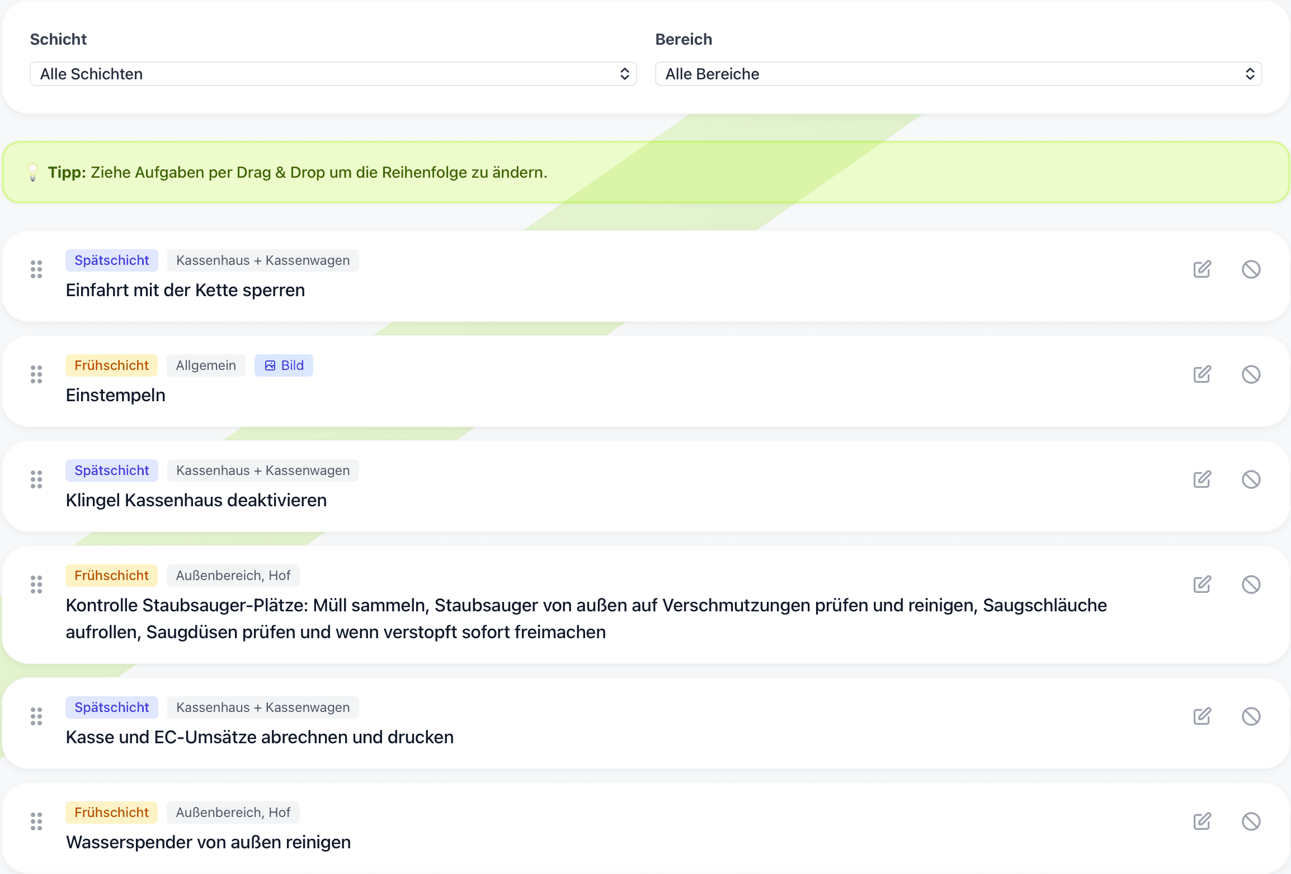Edit the "Kontrolle Staubsauger-Plätze" task
The height and width of the screenshot is (874, 1291).
coord(1202,584)
